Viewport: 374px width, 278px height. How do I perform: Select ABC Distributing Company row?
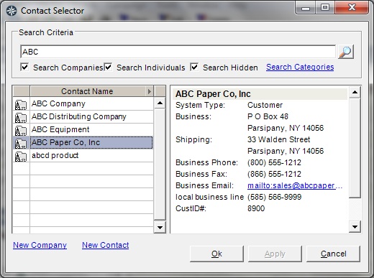click(x=91, y=116)
